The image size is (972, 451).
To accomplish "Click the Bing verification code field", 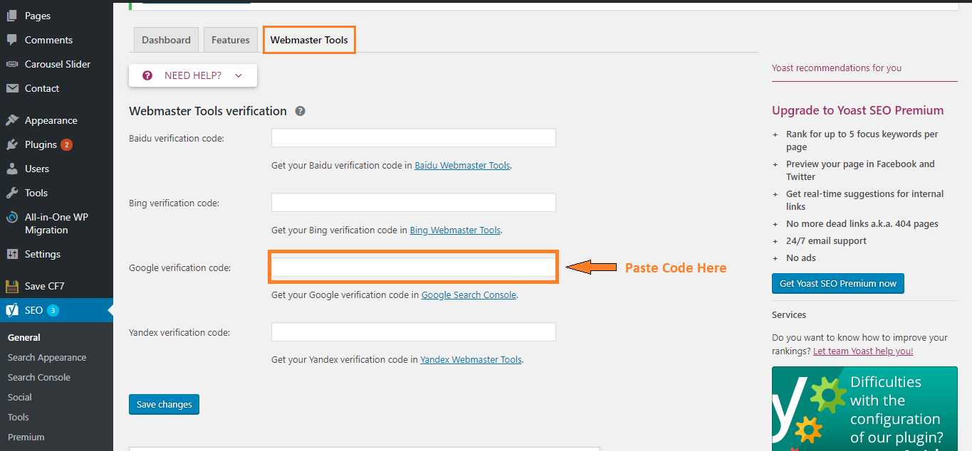I will pos(414,203).
